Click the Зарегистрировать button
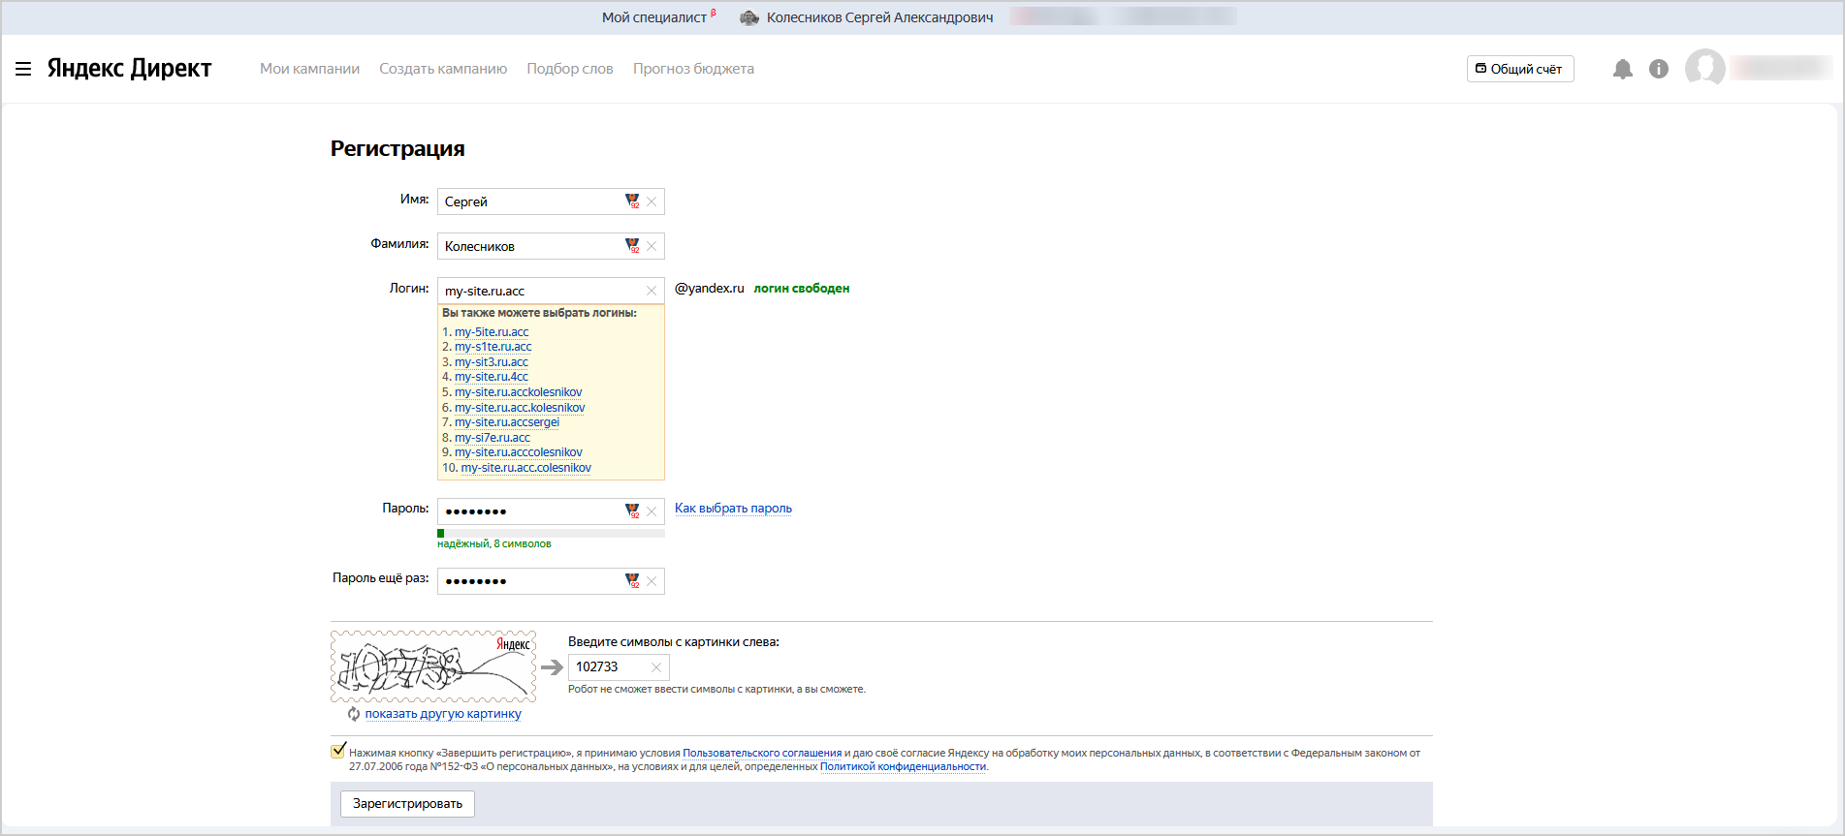 pyautogui.click(x=407, y=804)
